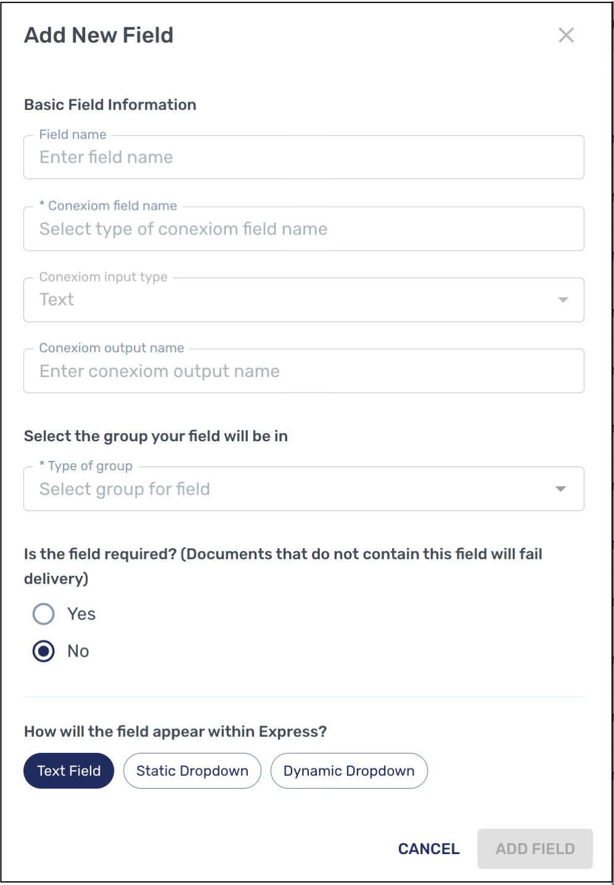
Task: Keep field not required by clicking No
Action: click(43, 650)
